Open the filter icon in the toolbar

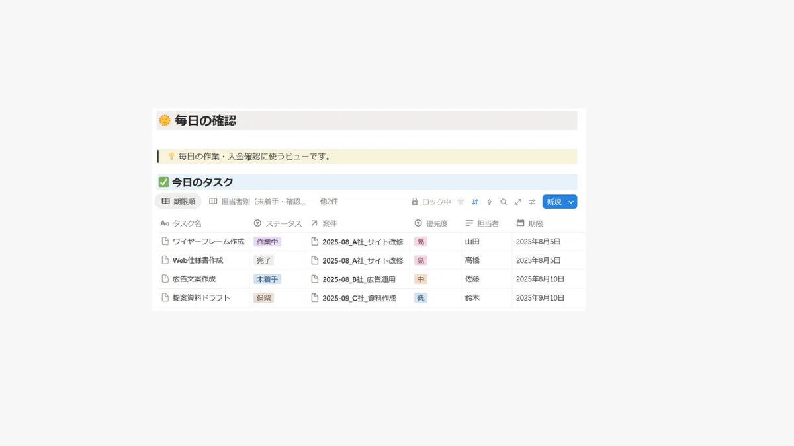coord(461,202)
